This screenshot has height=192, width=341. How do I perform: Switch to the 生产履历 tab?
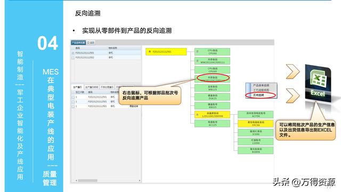(x=78, y=87)
